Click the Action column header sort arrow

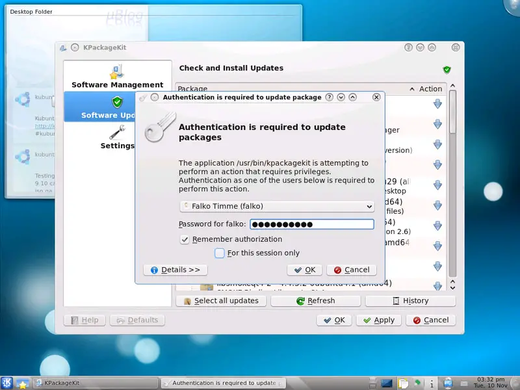[412, 89]
